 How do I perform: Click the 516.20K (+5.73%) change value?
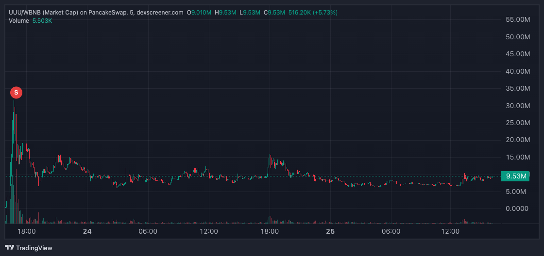point(313,12)
